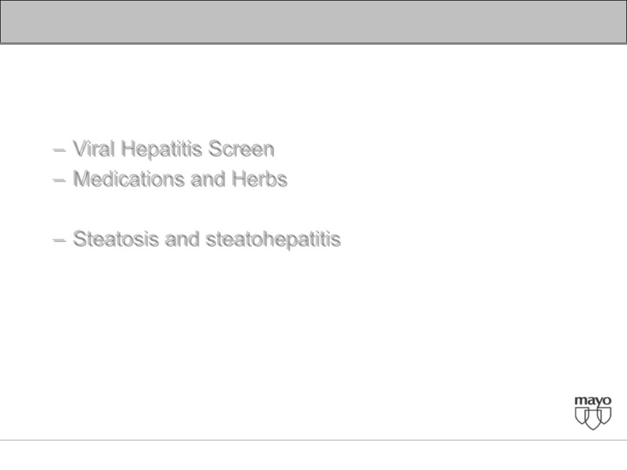Click the center shield of the Mayo logo

coord(593,420)
